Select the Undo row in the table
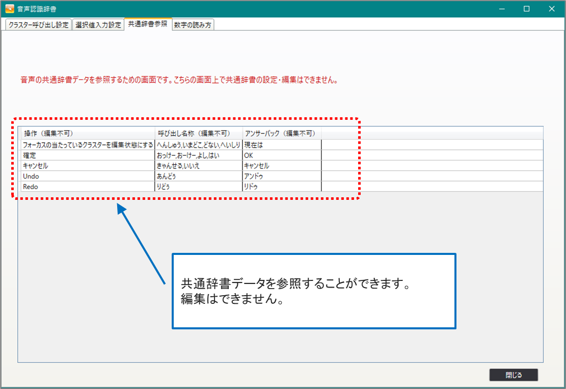This screenshot has width=566, height=389. pos(87,176)
